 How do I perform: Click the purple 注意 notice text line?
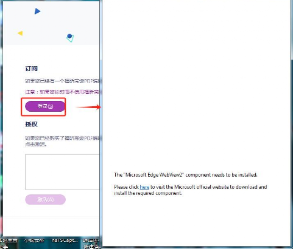point(62,92)
